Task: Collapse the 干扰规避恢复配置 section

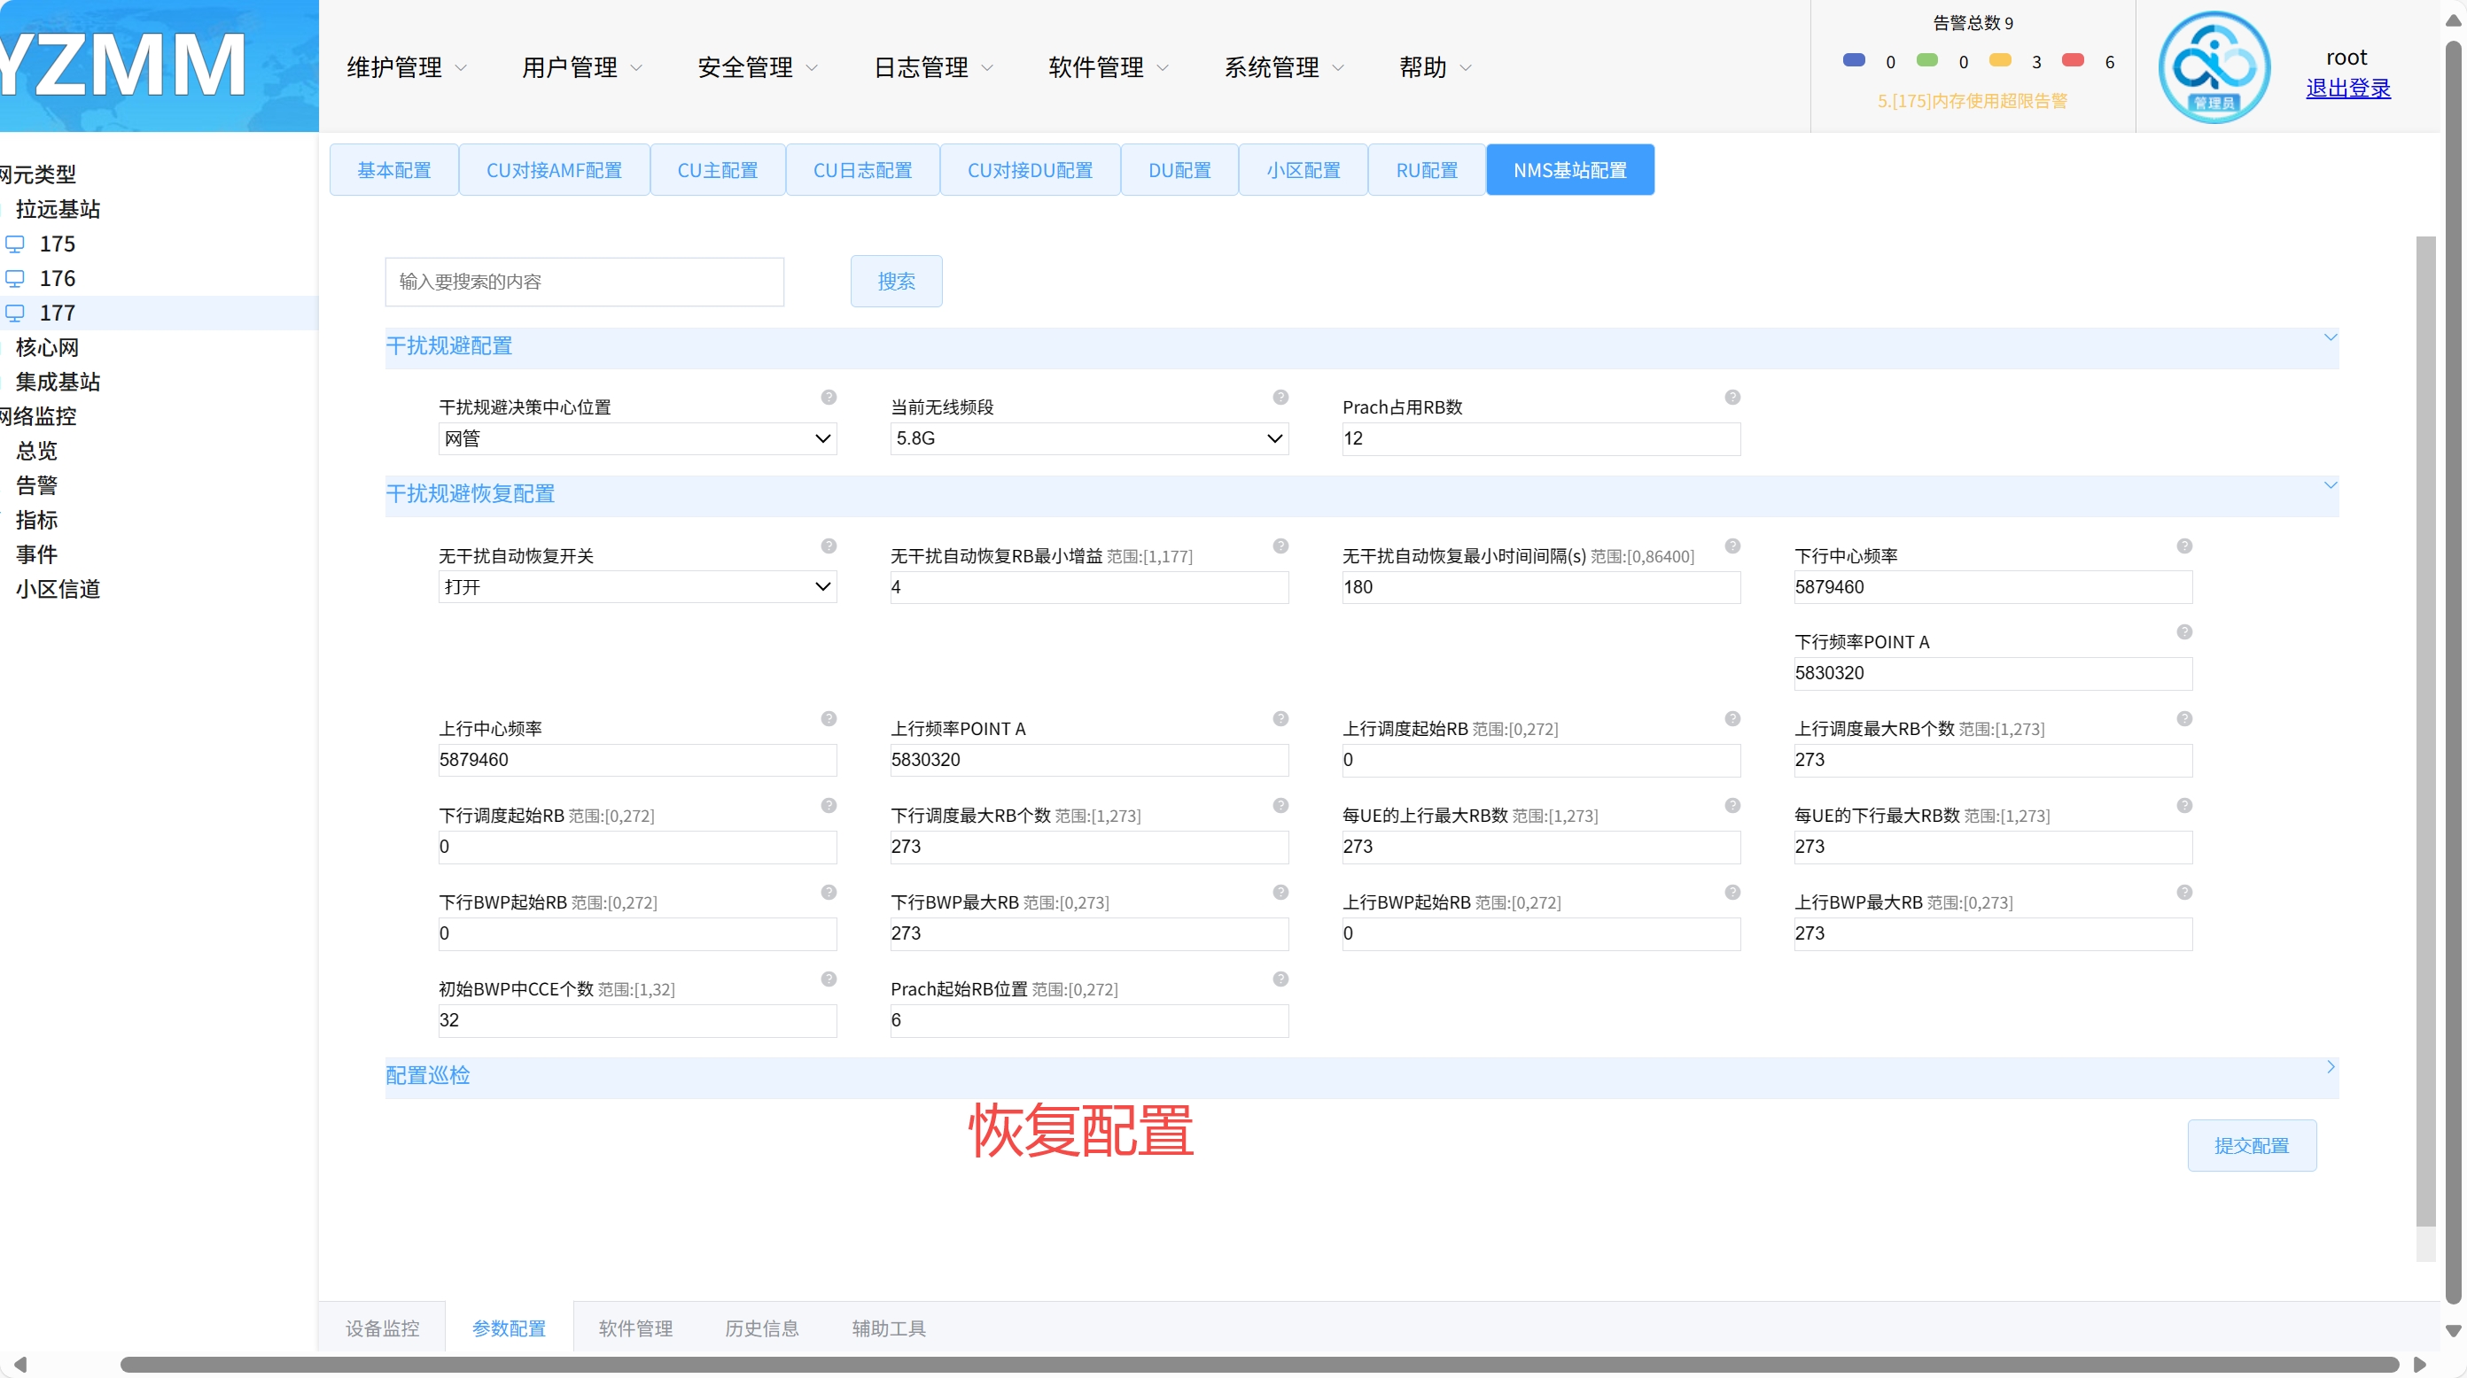Action: pyautogui.click(x=2330, y=486)
